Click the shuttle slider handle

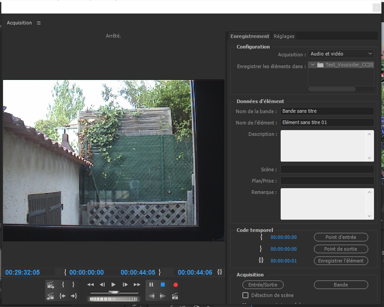114,292
